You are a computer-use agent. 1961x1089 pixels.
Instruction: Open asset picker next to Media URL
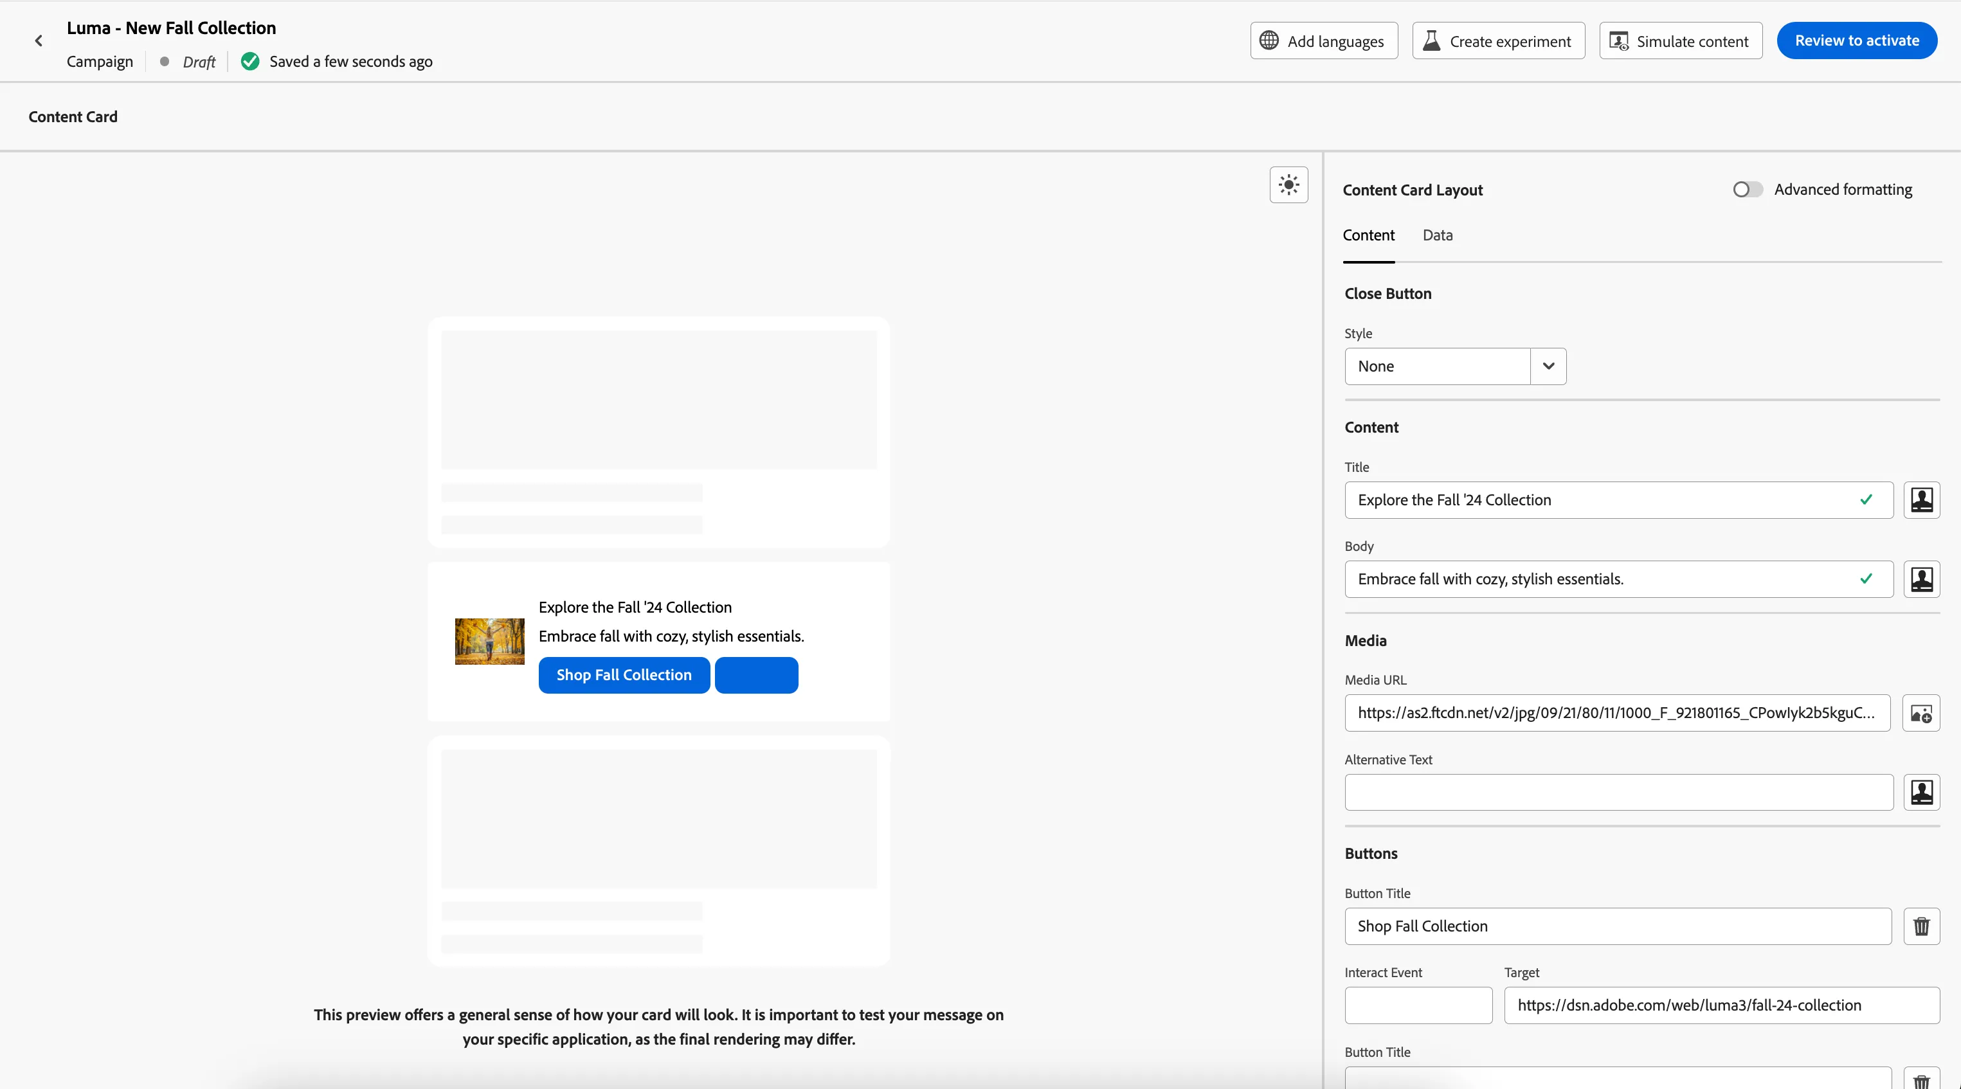click(1920, 714)
